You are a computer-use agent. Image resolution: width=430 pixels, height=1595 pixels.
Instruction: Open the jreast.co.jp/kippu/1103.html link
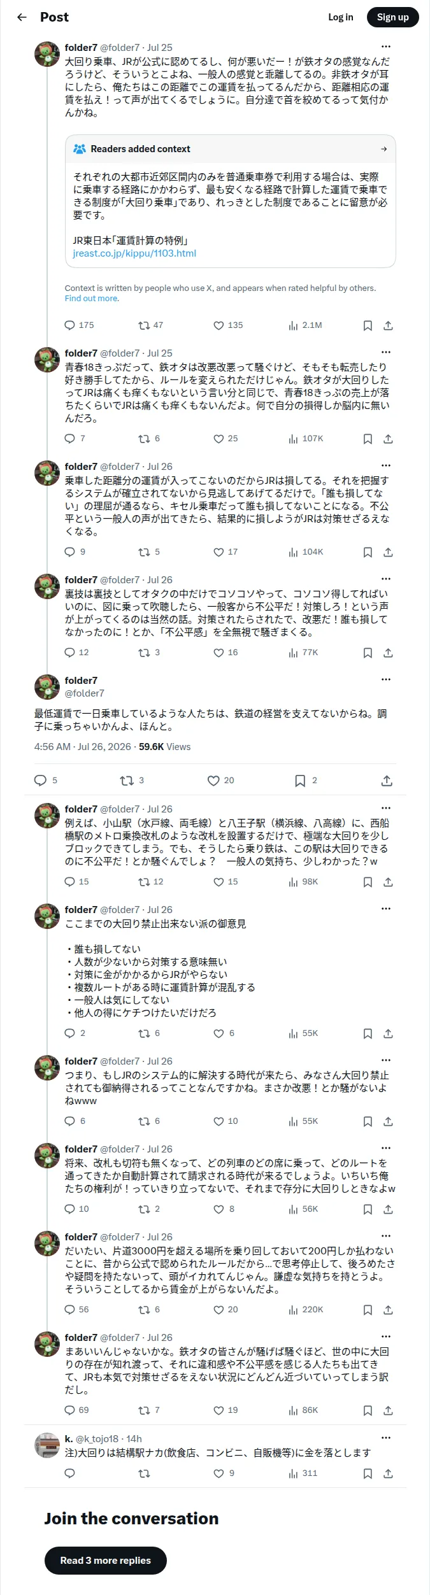(x=134, y=253)
